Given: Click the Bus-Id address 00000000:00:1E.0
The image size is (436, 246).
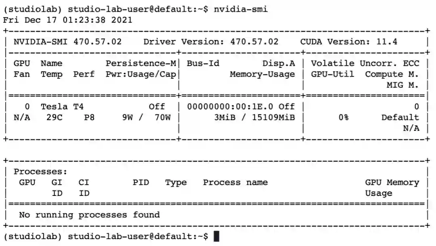Looking at the screenshot, I should (x=230, y=107).
